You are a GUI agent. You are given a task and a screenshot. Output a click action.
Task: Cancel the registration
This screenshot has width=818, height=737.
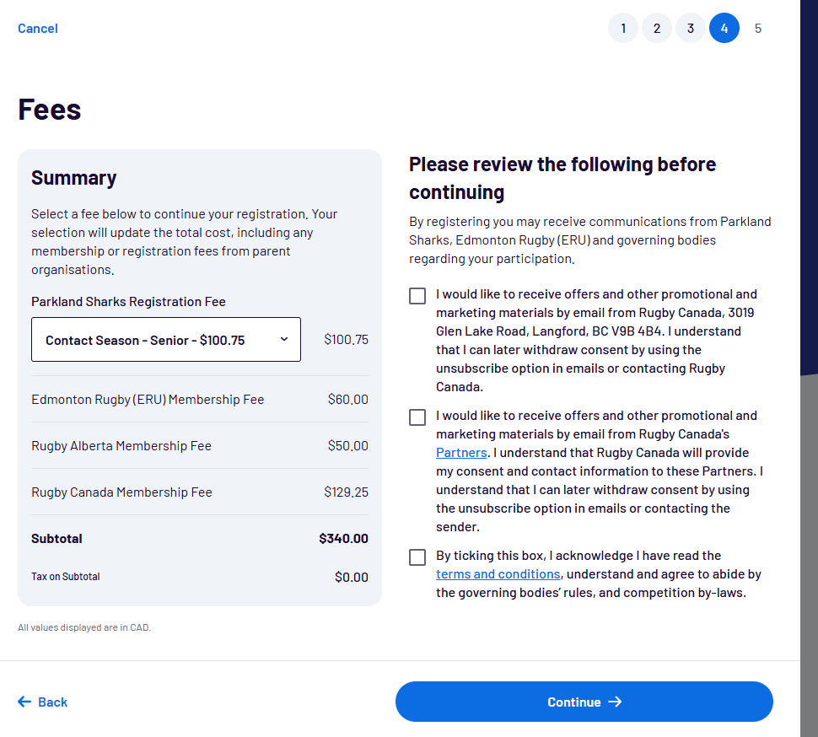(38, 29)
